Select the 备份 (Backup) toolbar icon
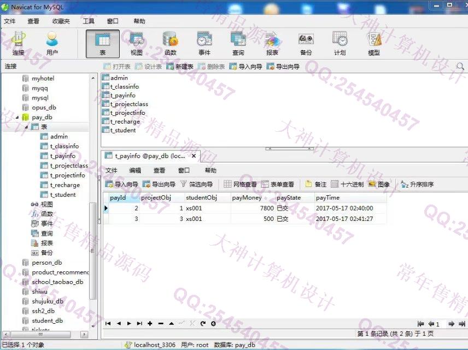Screen dimensions: 468x350 [x=306, y=44]
